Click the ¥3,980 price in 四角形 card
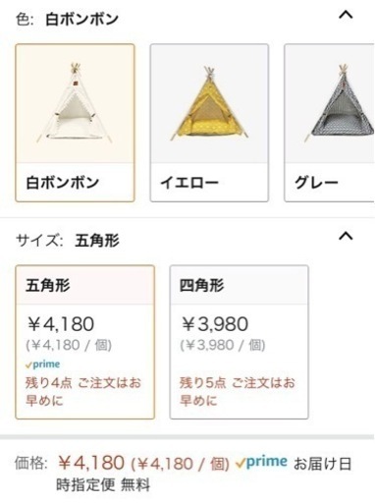 pyautogui.click(x=215, y=324)
